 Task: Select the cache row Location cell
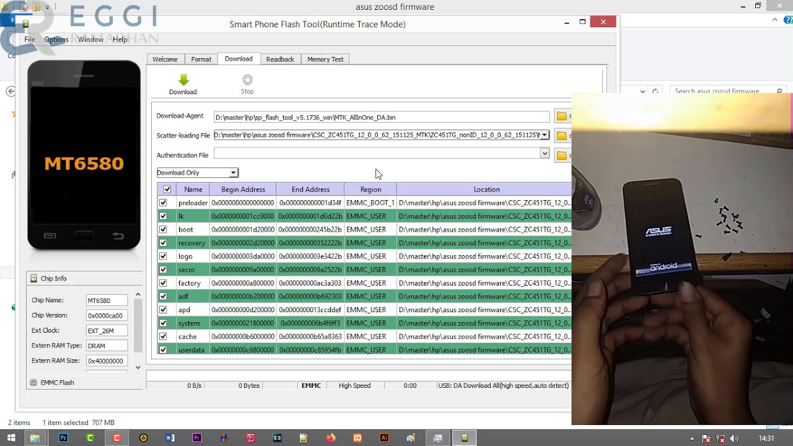(x=484, y=336)
